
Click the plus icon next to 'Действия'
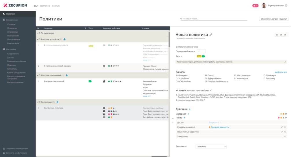pos(190,109)
